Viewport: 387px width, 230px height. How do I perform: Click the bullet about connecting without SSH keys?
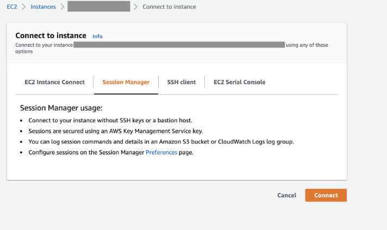click(110, 120)
